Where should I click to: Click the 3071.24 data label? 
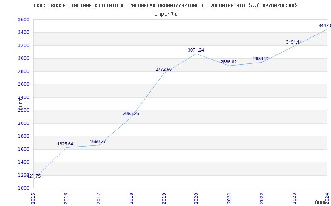click(196, 50)
